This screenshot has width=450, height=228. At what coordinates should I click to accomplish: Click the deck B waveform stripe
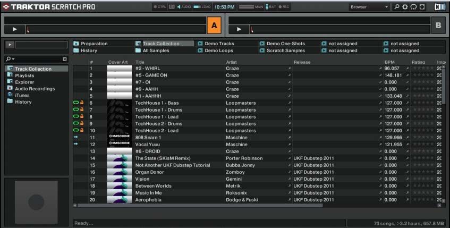[340, 29]
